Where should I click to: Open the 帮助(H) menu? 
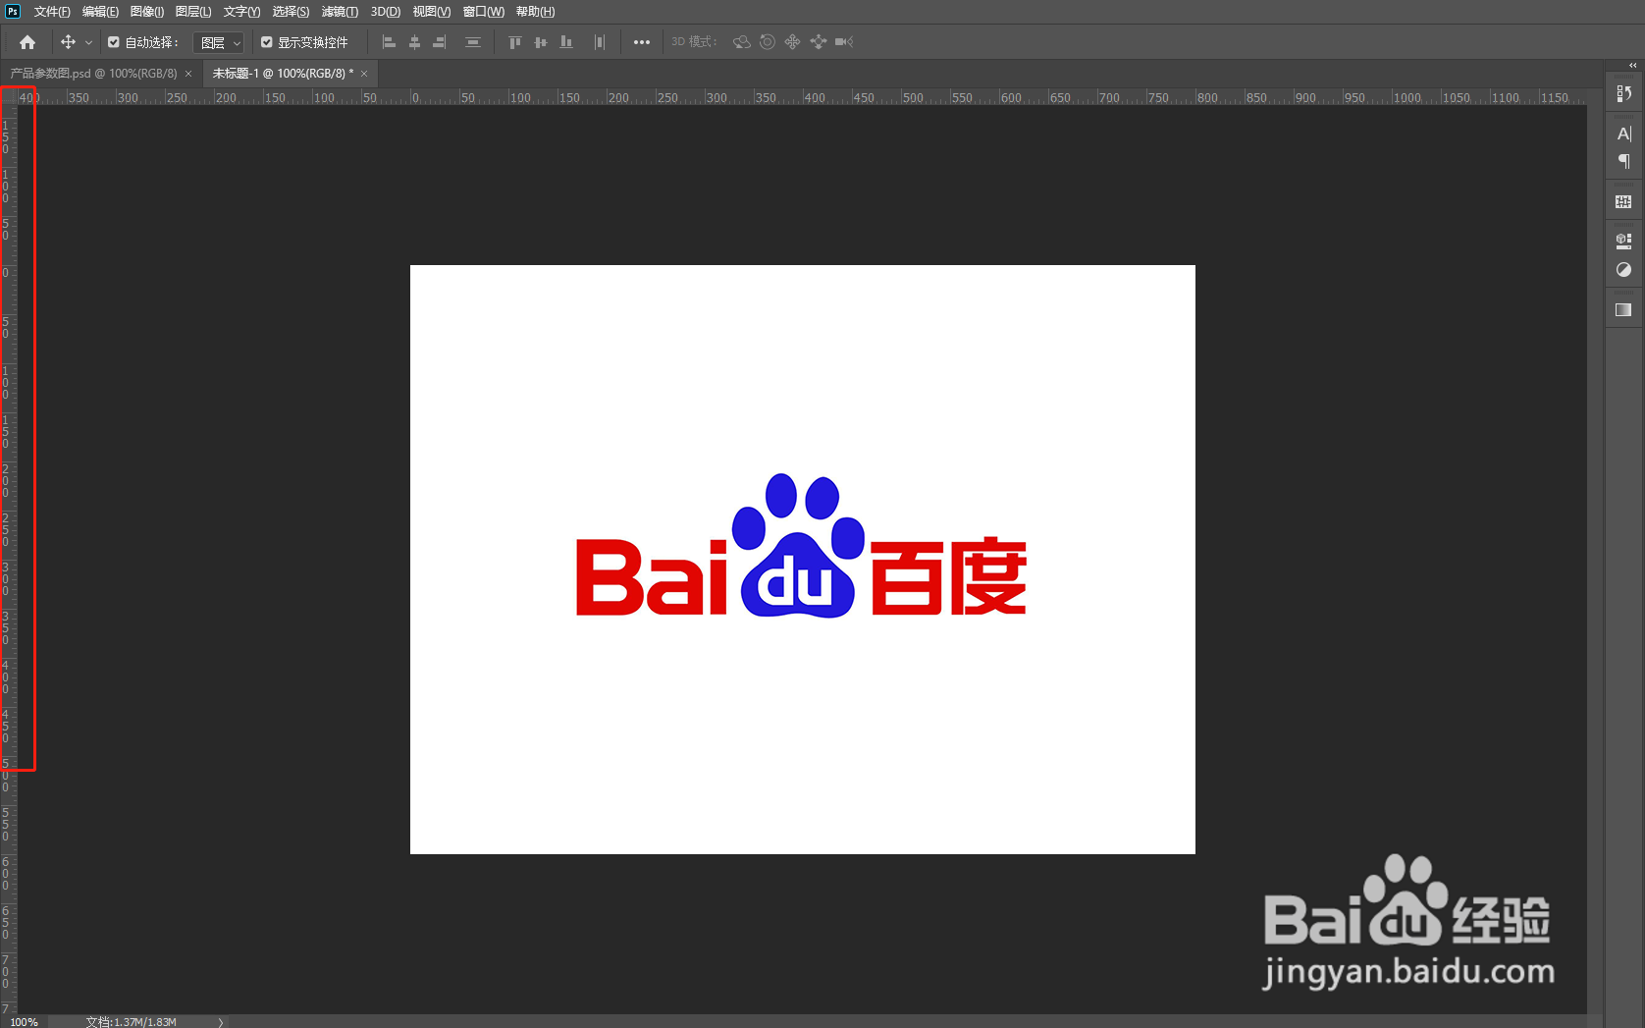(536, 12)
